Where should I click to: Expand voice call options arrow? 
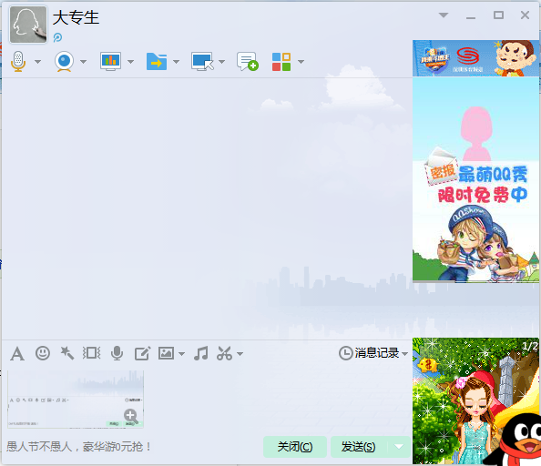[x=37, y=62]
